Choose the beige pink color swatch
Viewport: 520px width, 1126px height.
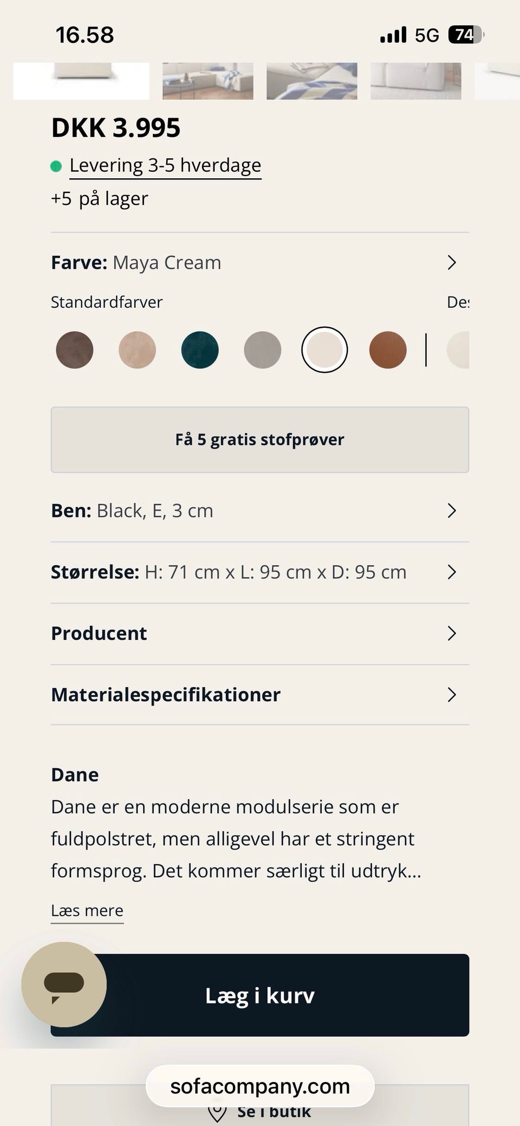[x=137, y=350]
